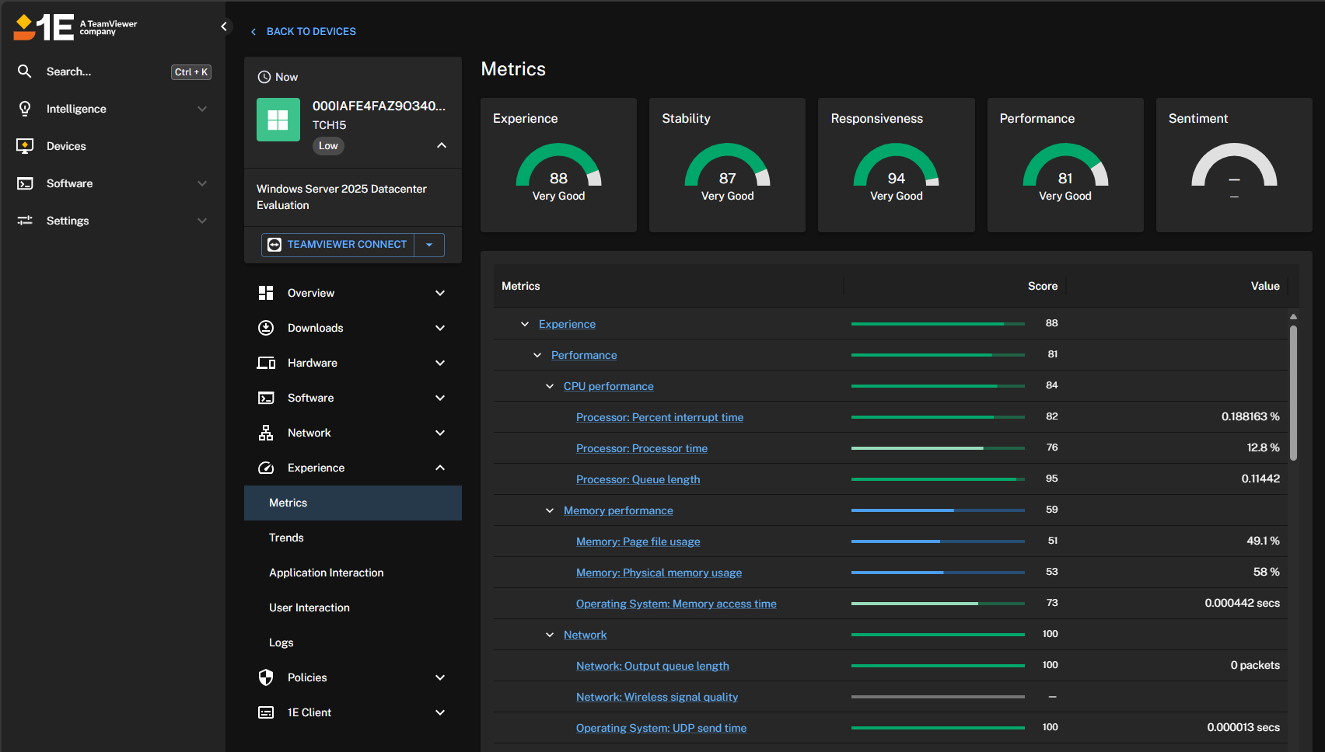1325x752 pixels.
Task: Open Processor: Queue length metric link
Action: [x=638, y=479]
